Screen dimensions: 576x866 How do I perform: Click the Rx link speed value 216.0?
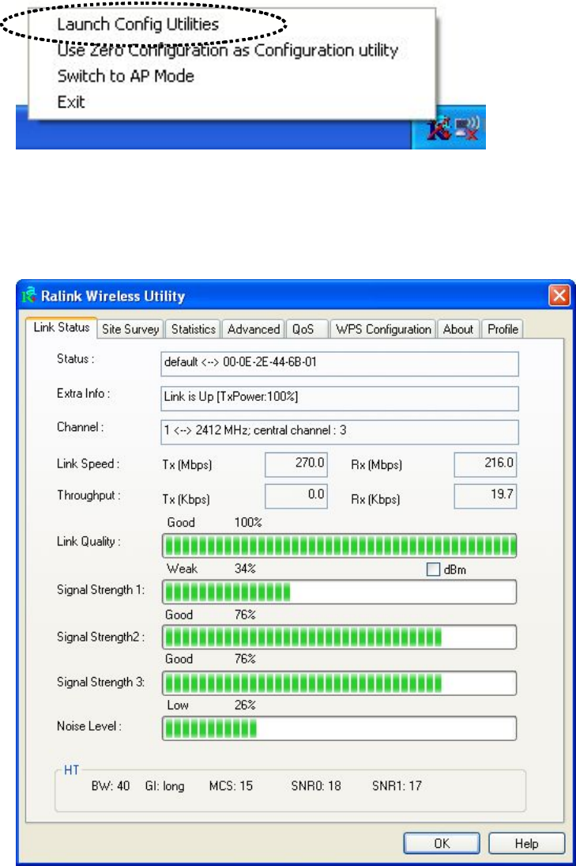485,464
